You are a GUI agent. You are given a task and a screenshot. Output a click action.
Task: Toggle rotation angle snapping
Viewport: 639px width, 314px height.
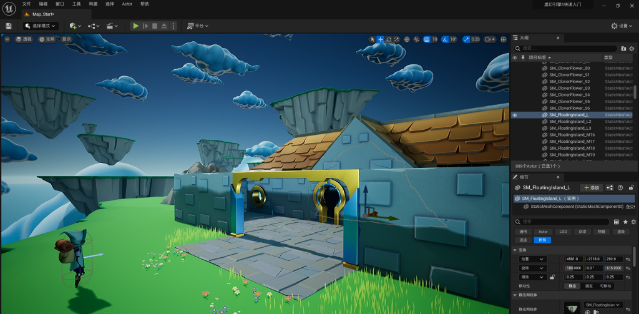444,39
